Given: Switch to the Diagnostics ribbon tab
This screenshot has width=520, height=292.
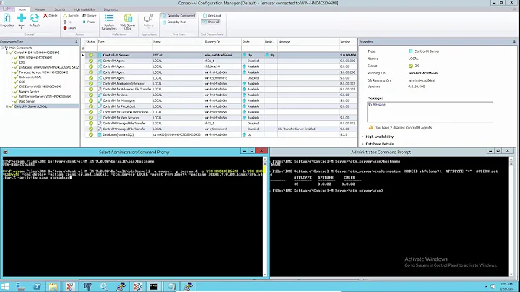Looking at the screenshot, I should pos(111,9).
